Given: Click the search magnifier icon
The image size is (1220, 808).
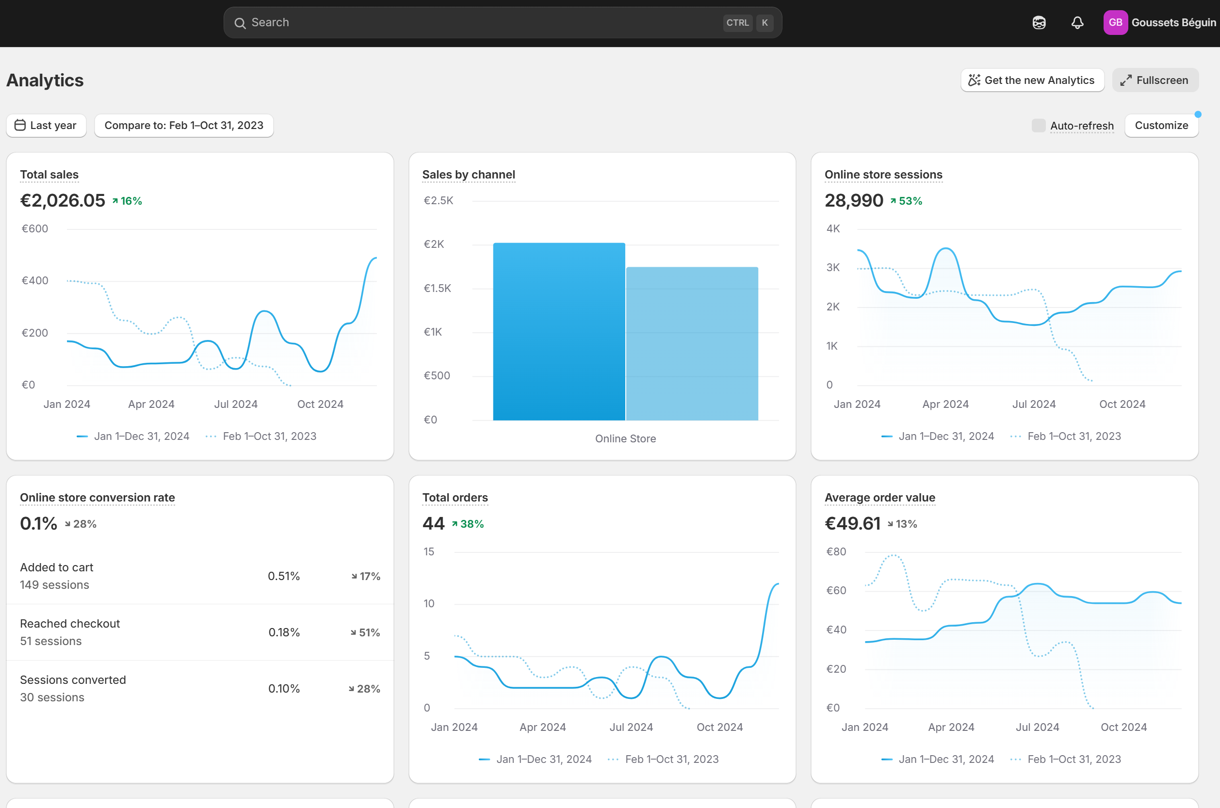Looking at the screenshot, I should click(x=240, y=23).
